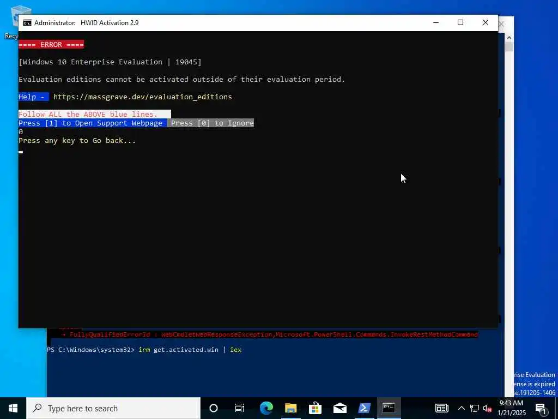This screenshot has width=558, height=419.
Task: Minimize the HWID Activation window
Action: (436, 22)
